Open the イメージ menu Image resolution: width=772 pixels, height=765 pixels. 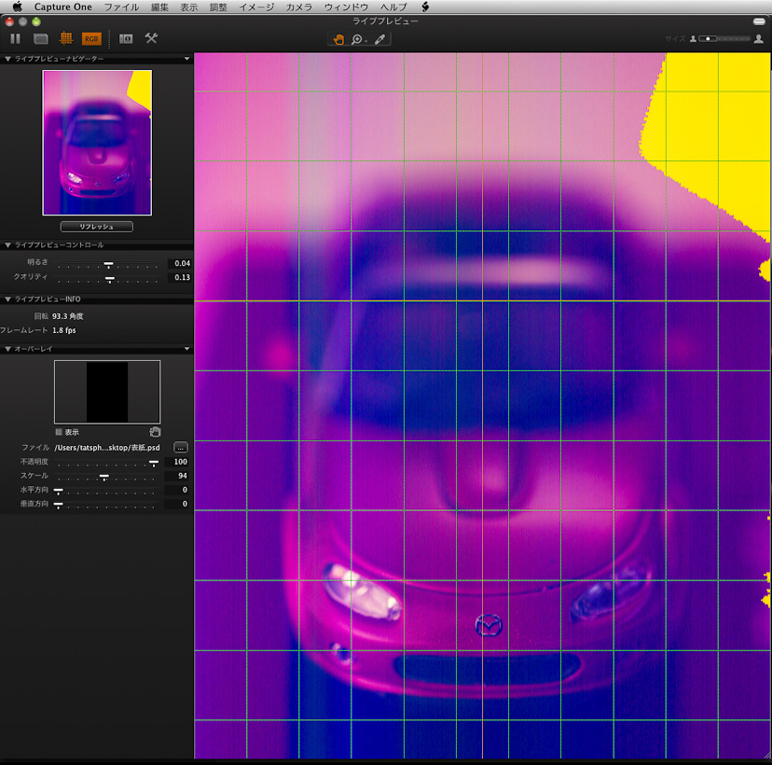pos(256,7)
